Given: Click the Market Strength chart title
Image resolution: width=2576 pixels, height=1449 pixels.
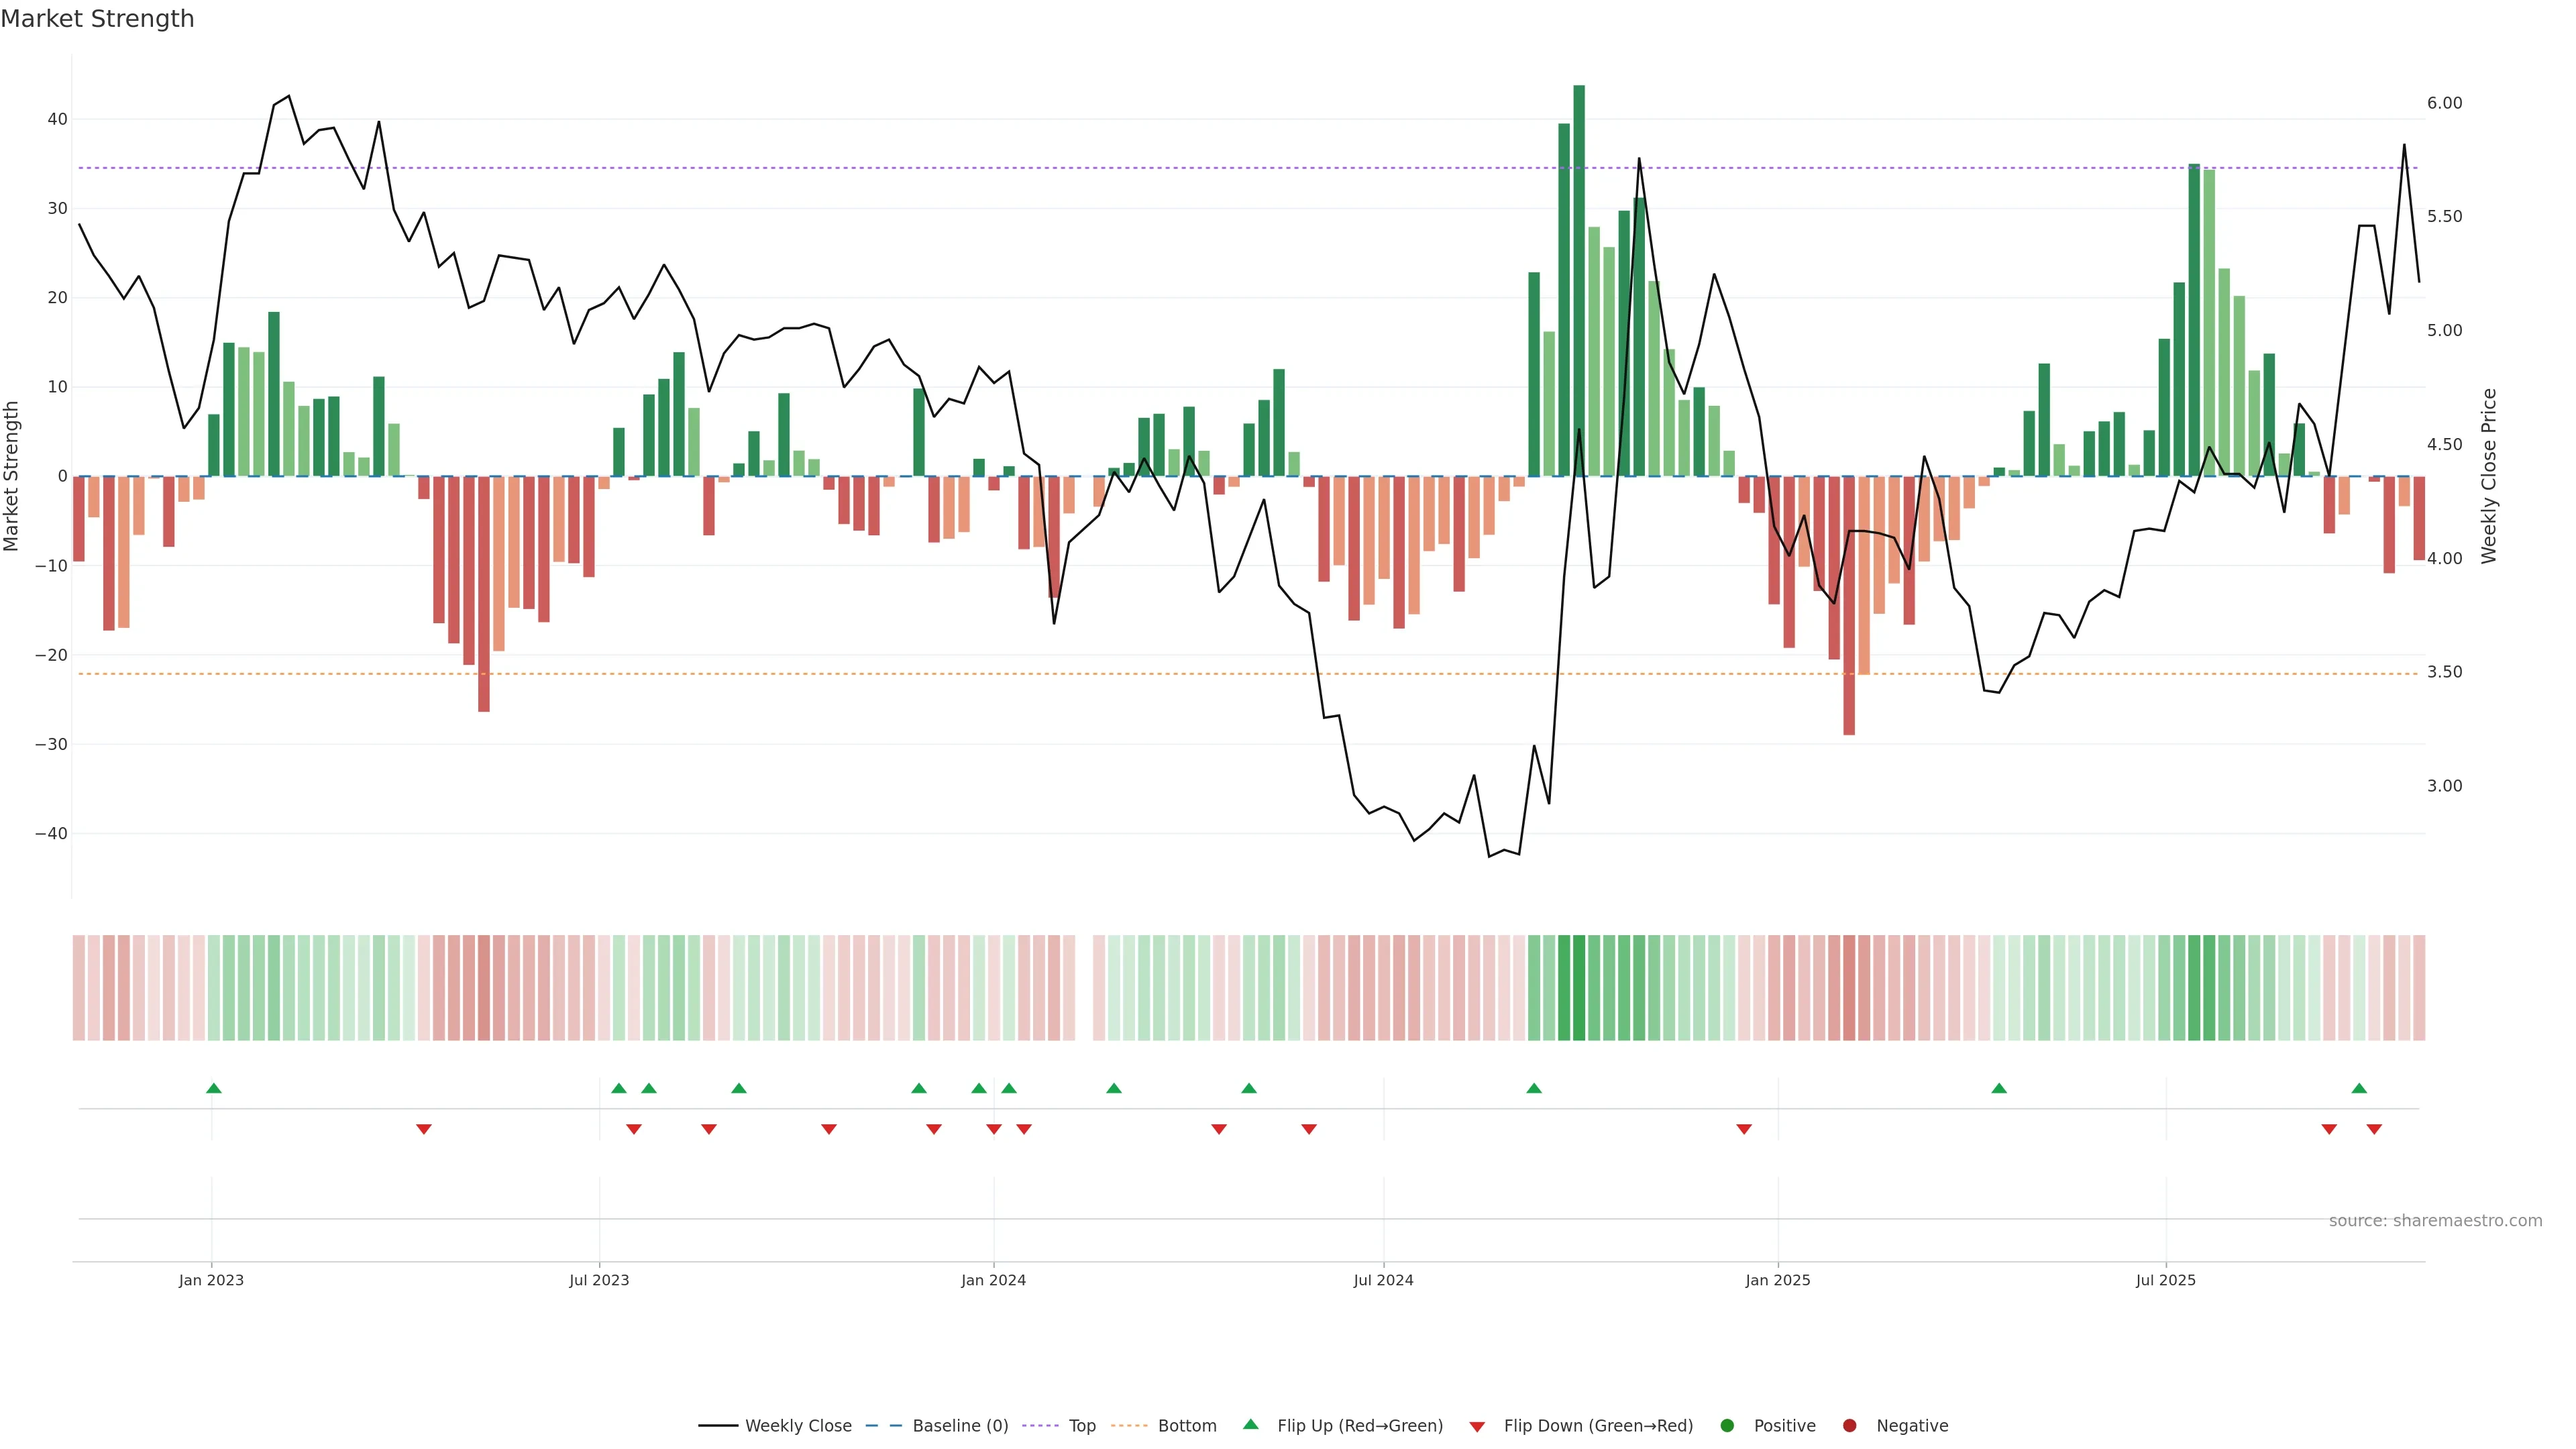Looking at the screenshot, I should [x=97, y=19].
